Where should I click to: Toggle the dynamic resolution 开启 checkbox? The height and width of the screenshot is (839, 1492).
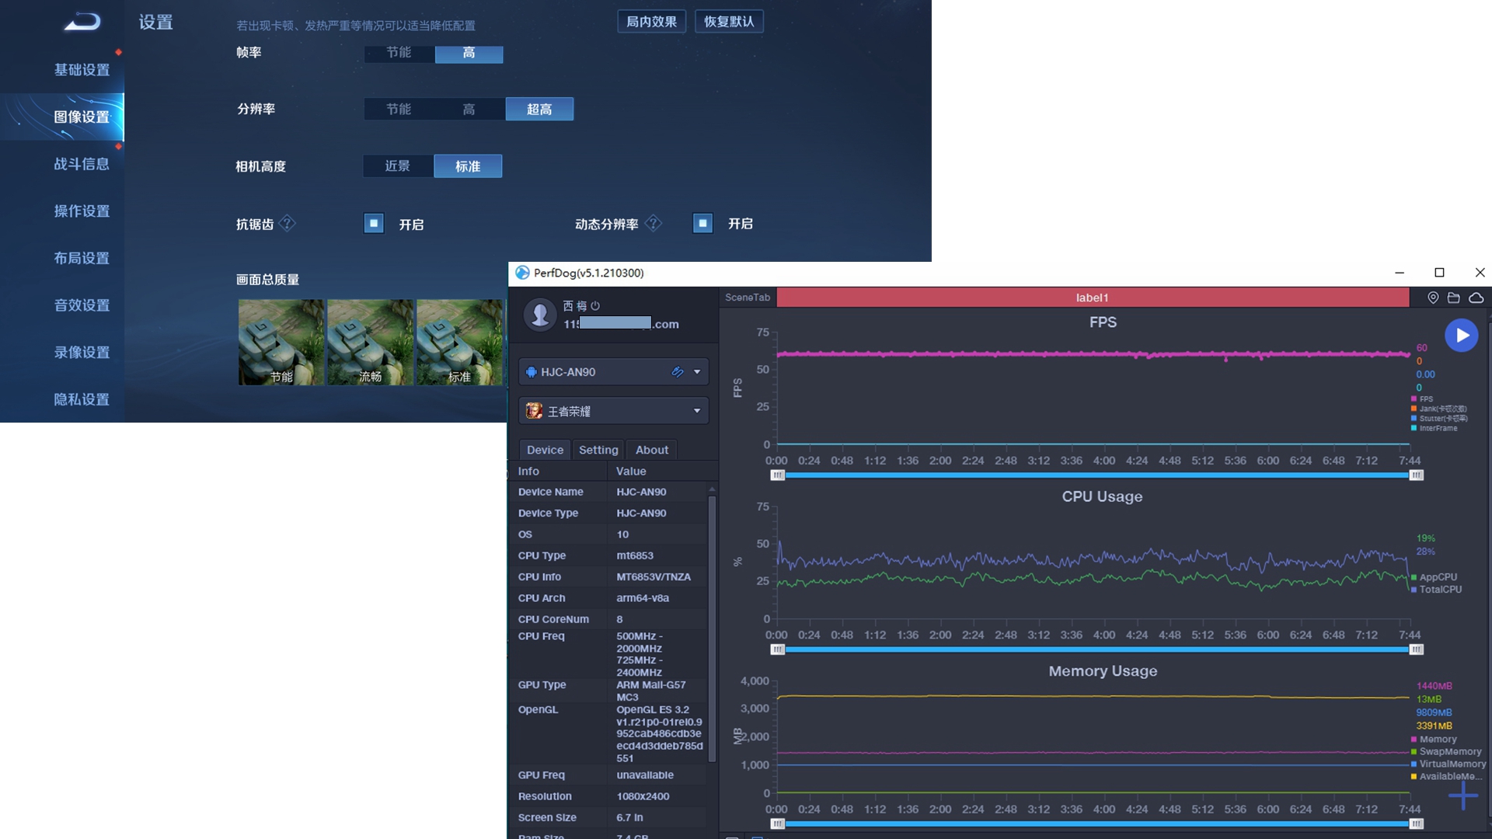[702, 224]
